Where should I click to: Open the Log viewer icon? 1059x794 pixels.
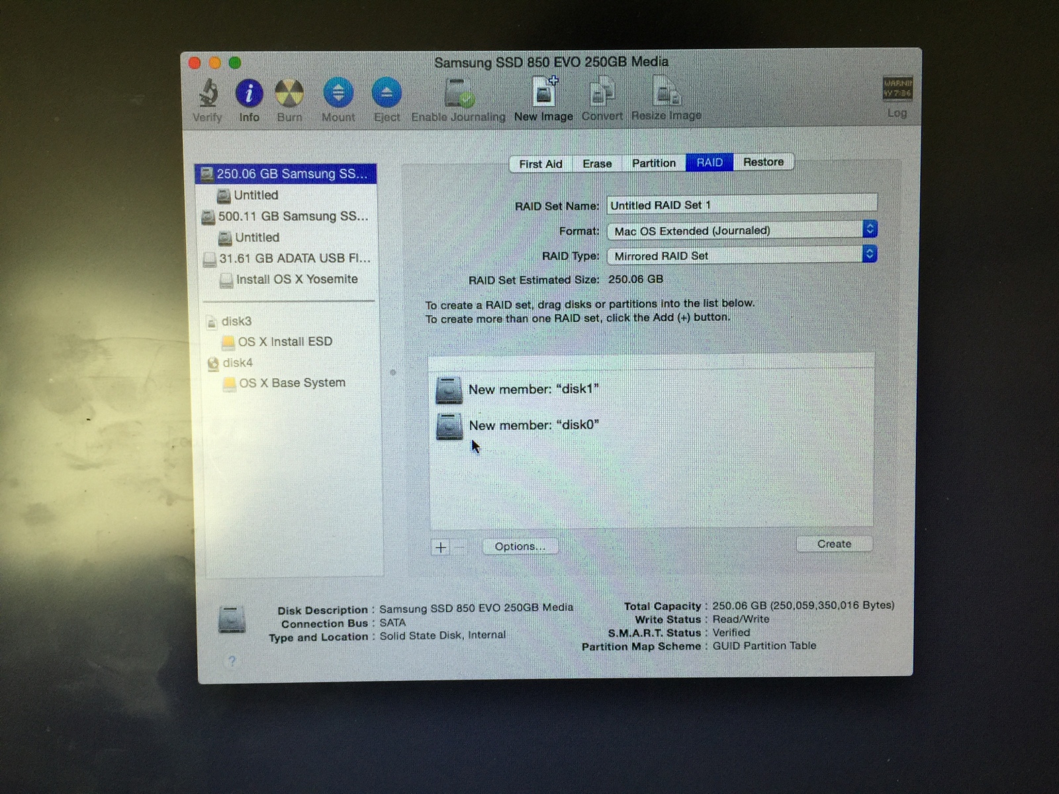[x=897, y=89]
